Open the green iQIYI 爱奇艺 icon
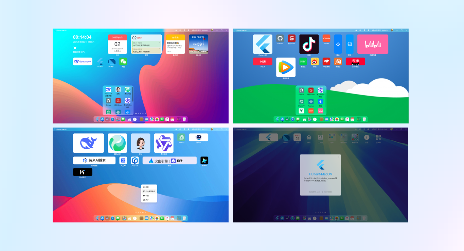This screenshot has height=251, width=464. (x=303, y=62)
